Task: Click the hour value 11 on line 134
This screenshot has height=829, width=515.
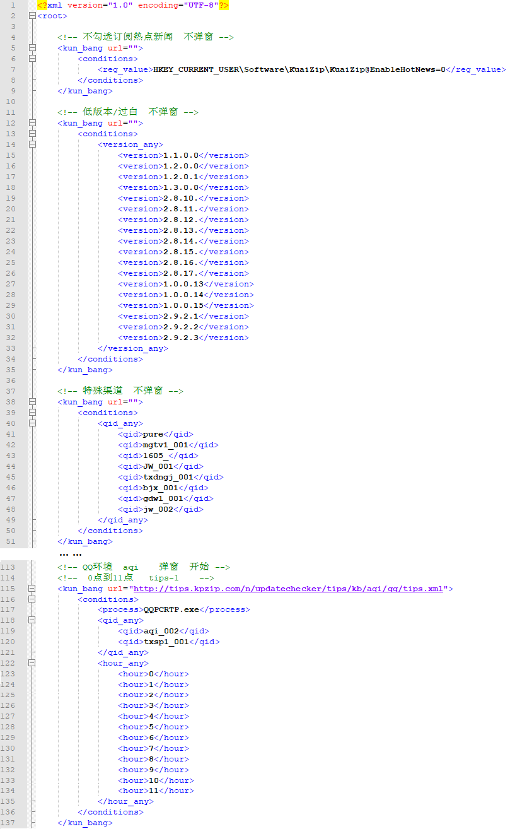Action: click(x=153, y=791)
